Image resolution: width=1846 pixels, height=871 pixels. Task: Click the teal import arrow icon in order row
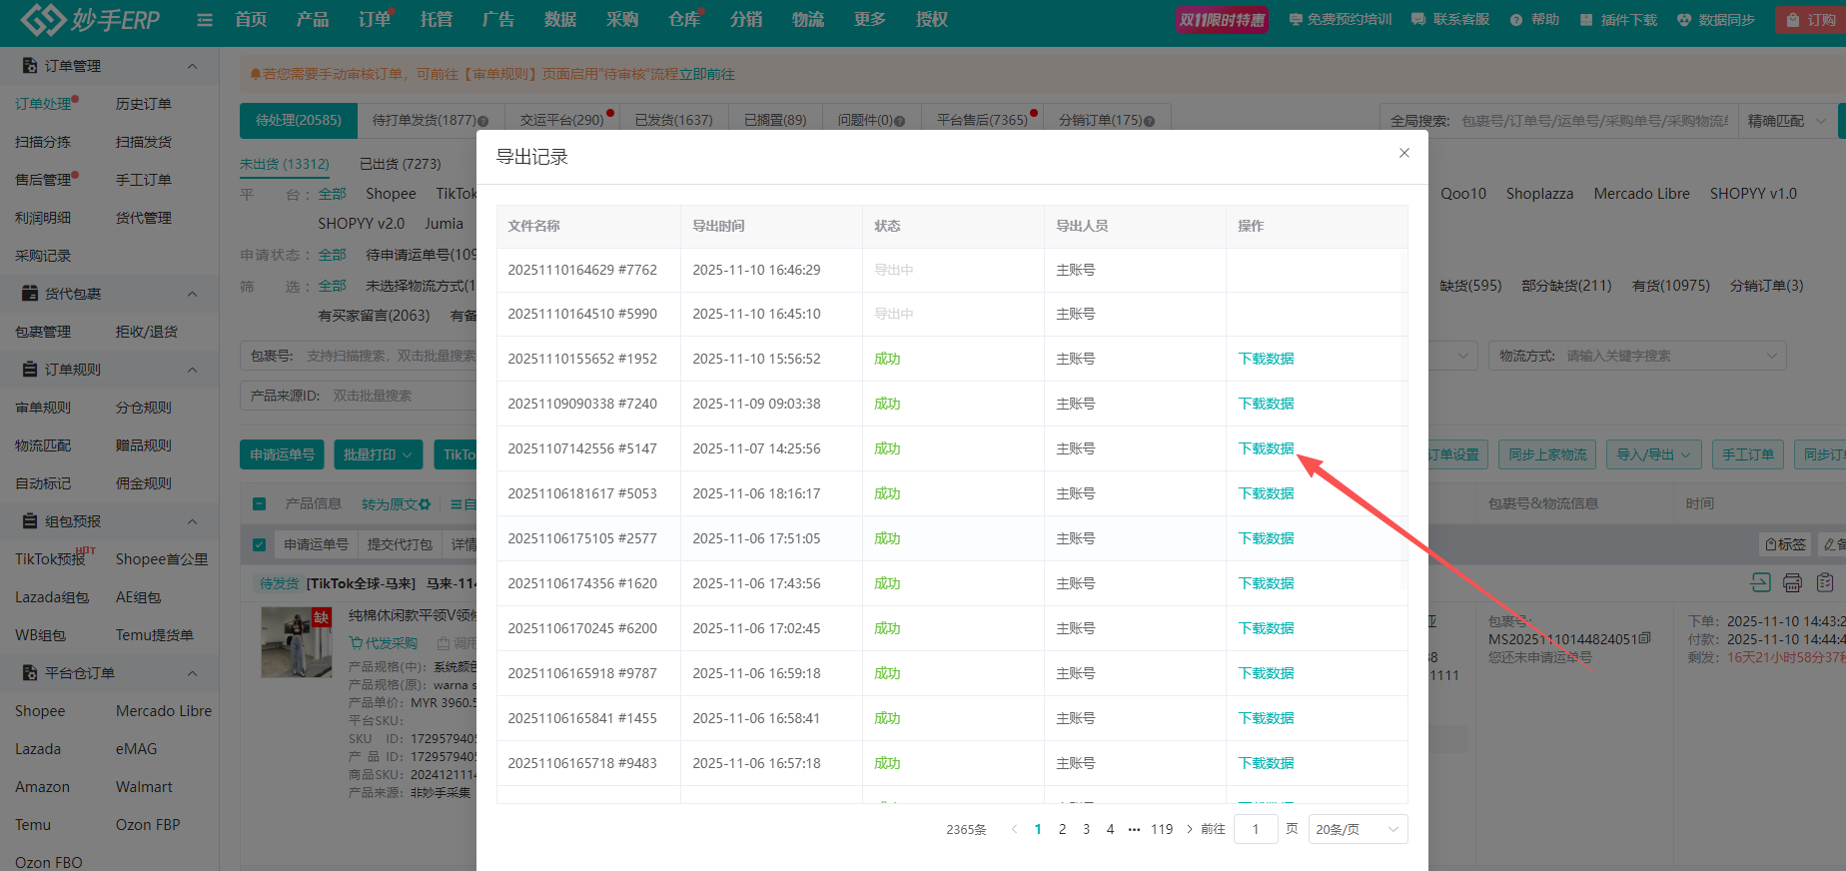[1760, 582]
